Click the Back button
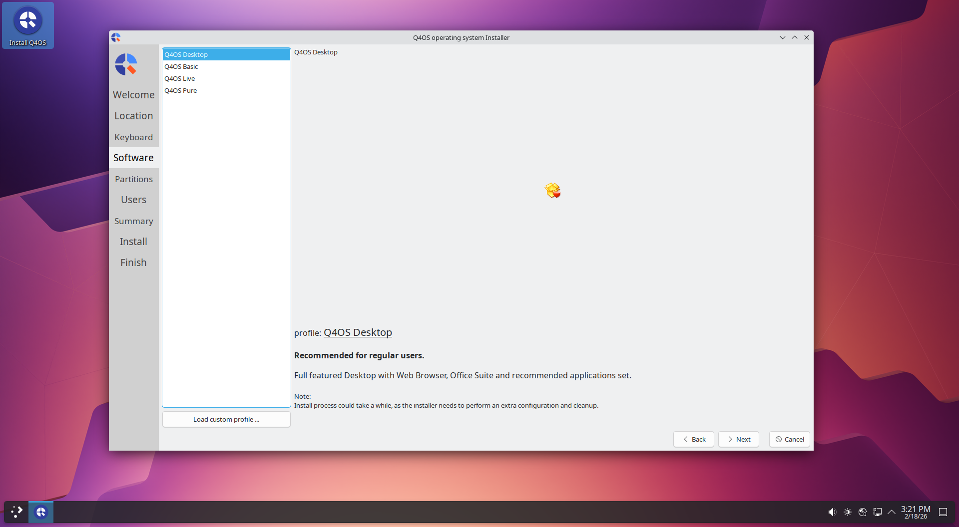 tap(694, 439)
